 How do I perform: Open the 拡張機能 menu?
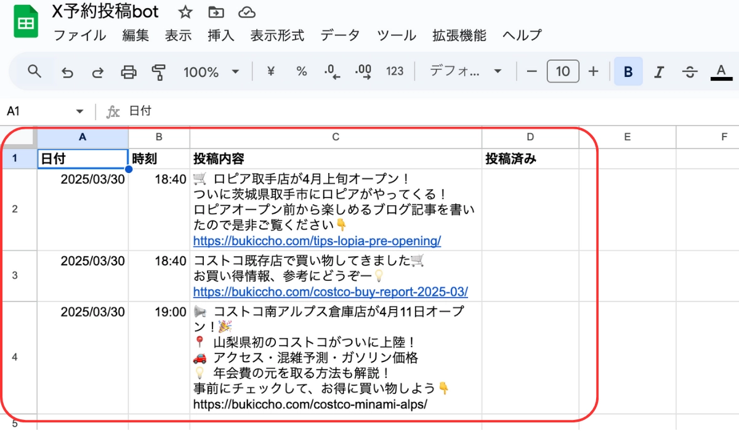click(459, 35)
